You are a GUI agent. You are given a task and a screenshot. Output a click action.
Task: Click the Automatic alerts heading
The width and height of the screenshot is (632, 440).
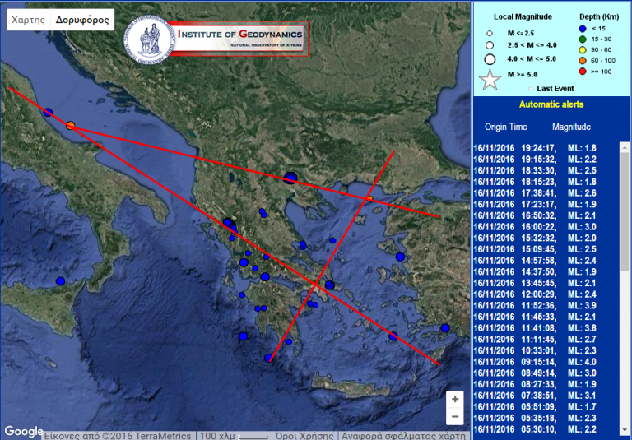pyautogui.click(x=551, y=104)
